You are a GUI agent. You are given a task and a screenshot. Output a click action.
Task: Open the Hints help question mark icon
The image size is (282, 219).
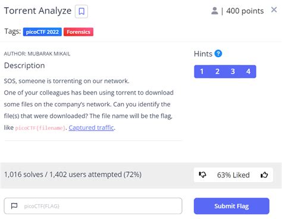[218, 54]
